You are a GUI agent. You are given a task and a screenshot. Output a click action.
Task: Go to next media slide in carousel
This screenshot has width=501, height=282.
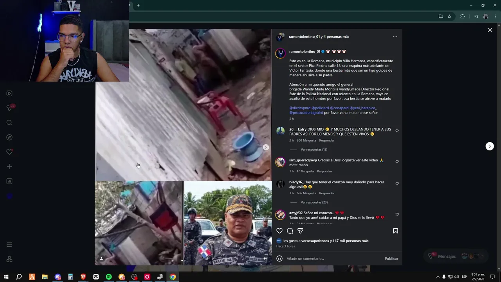[266, 147]
